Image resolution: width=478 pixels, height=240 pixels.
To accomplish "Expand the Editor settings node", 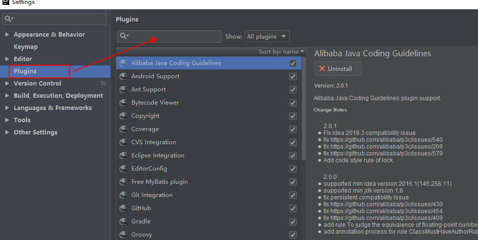I will [x=7, y=59].
